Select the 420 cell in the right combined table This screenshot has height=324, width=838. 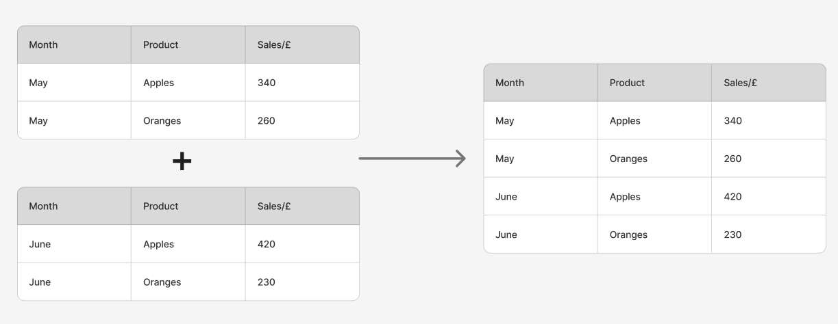(x=732, y=197)
